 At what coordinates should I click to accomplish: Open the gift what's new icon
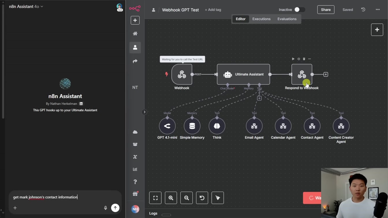(135, 194)
